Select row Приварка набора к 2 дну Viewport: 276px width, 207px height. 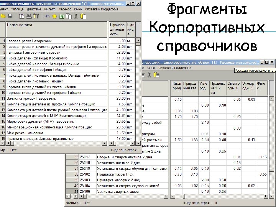(132, 180)
